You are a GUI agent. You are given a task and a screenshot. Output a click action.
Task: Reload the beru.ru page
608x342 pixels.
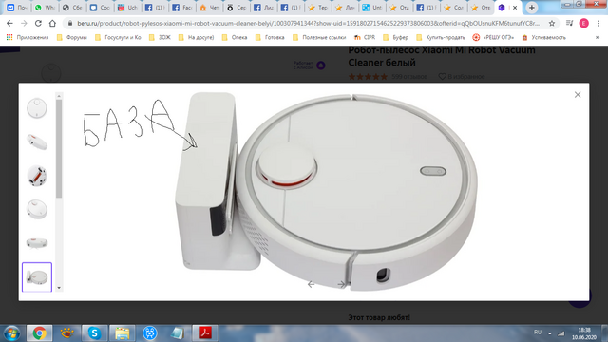click(38, 23)
